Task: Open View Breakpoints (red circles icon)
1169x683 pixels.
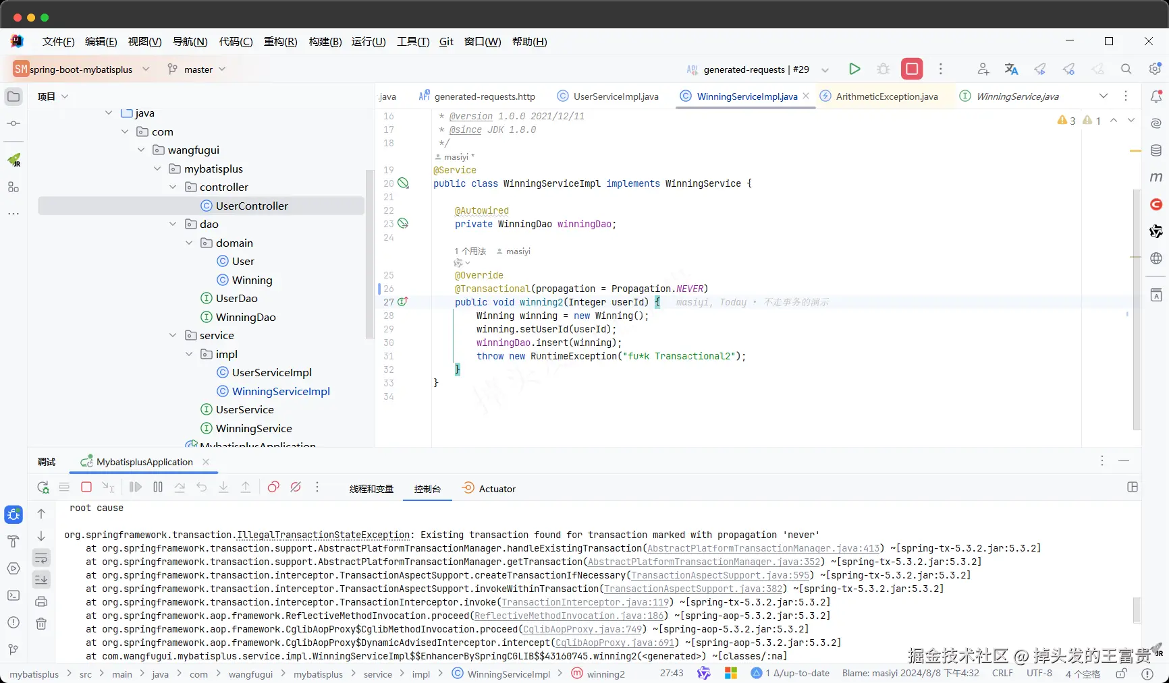Action: coord(273,487)
